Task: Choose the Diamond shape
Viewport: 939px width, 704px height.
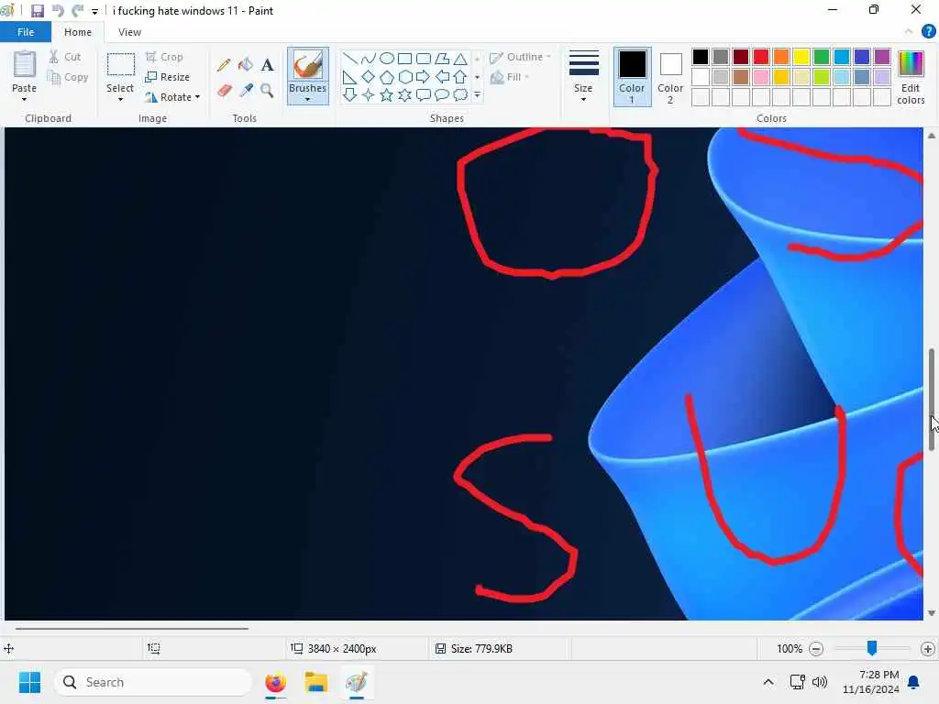Action: (369, 77)
